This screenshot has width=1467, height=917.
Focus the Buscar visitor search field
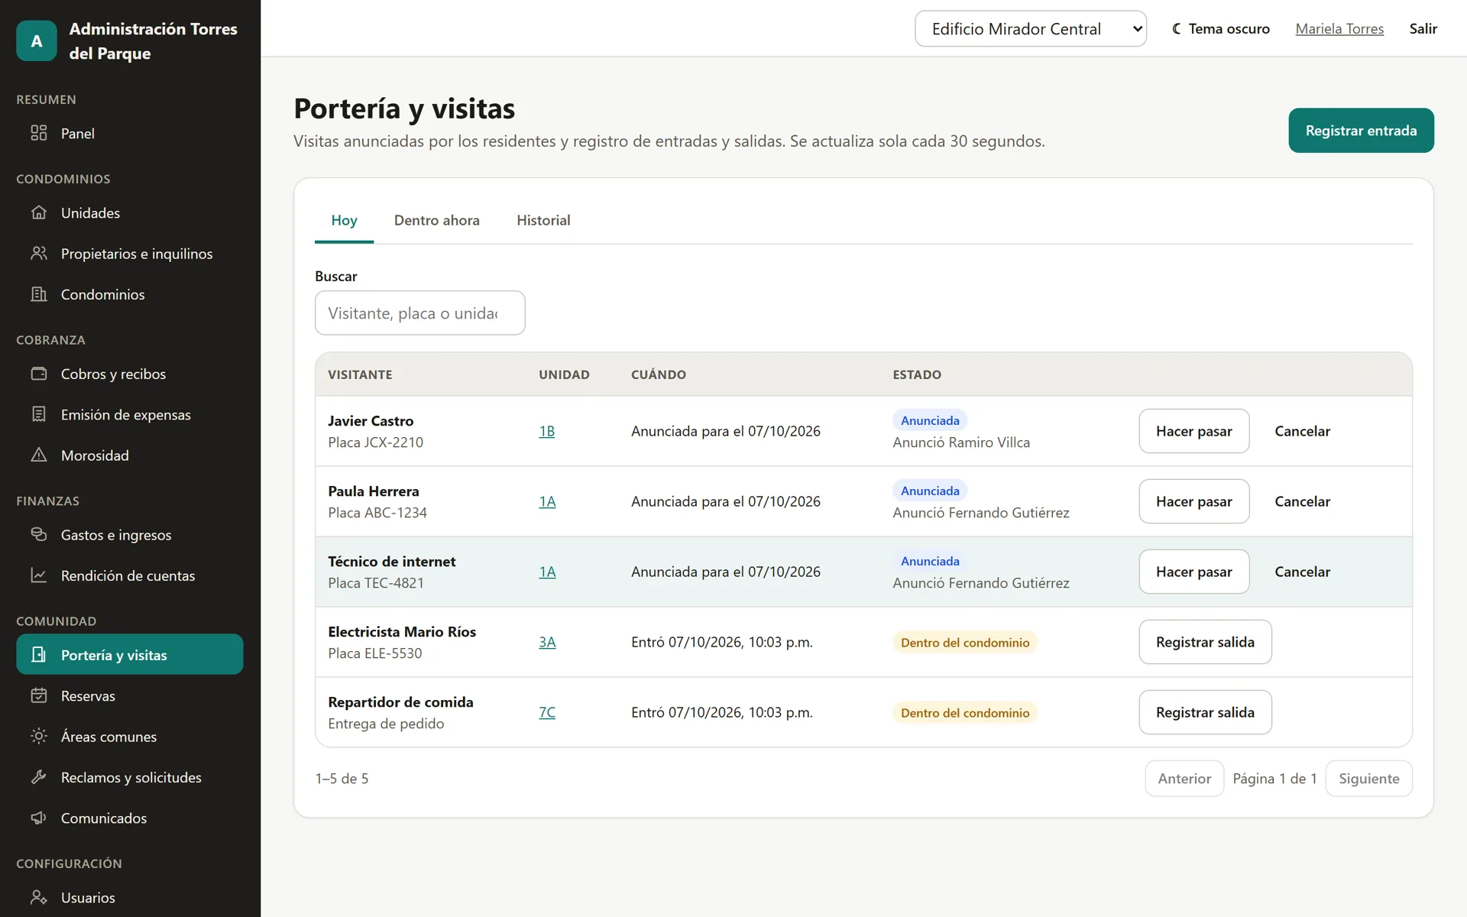pos(419,313)
